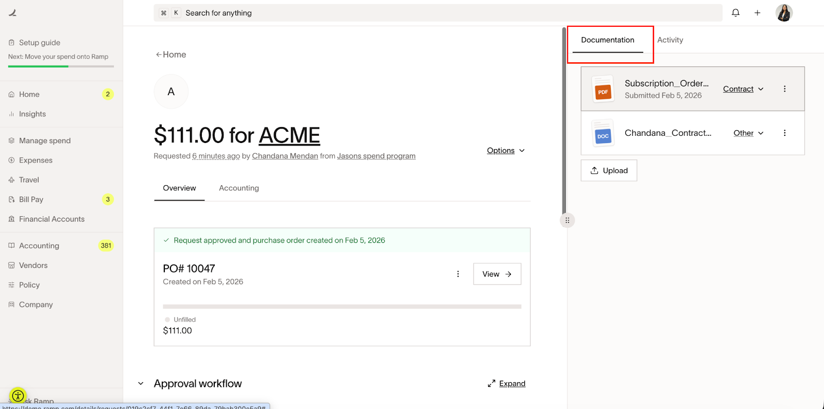Focus the Search for anything field
Screen dimensions: 824x409
click(x=438, y=13)
